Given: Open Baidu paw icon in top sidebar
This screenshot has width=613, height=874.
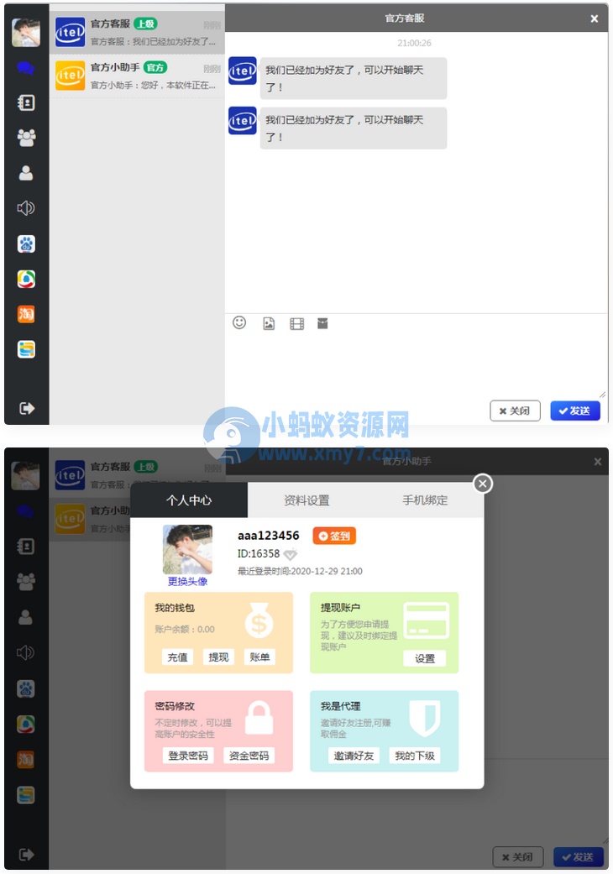Looking at the screenshot, I should 26,244.
